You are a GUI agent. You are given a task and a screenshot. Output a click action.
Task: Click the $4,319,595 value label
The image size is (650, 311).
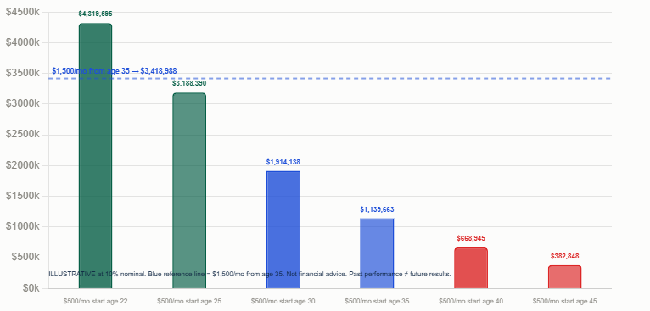(95, 14)
